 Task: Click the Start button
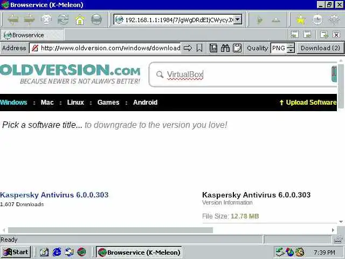tap(16, 252)
